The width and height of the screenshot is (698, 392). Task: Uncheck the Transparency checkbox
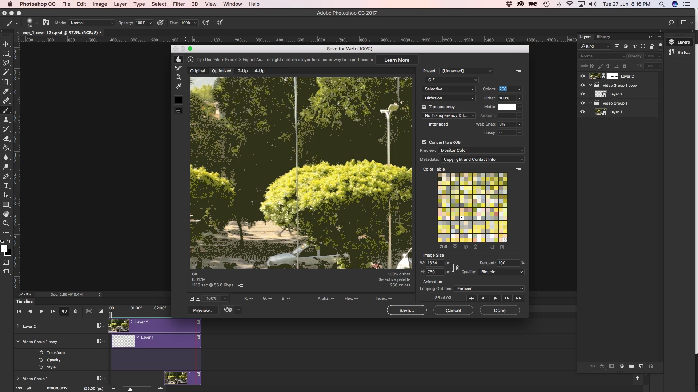pos(424,107)
